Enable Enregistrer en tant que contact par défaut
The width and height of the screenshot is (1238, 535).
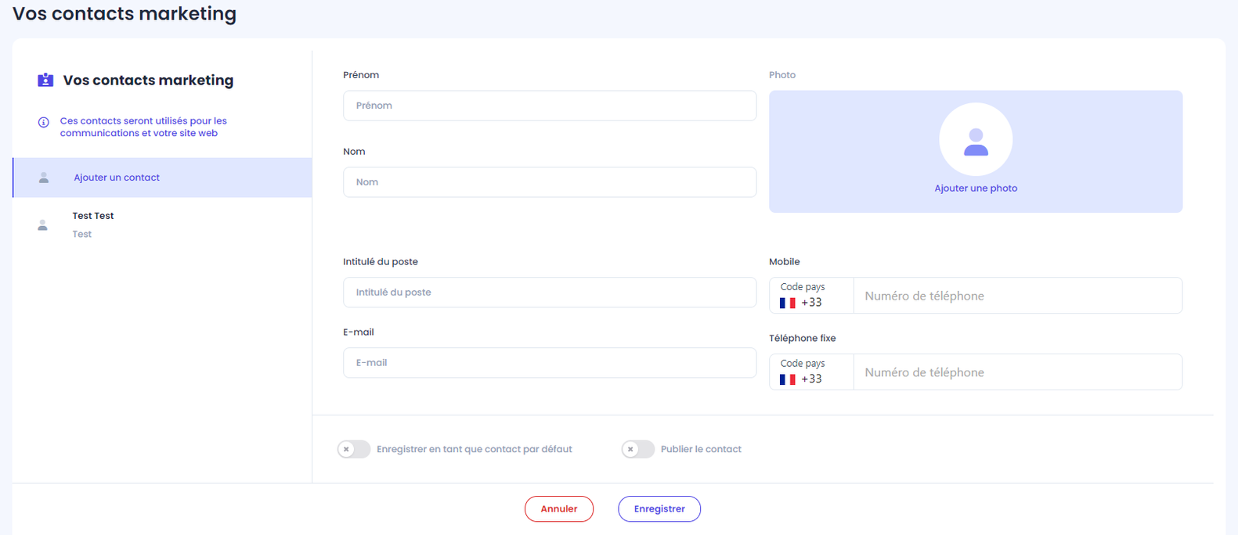(354, 449)
